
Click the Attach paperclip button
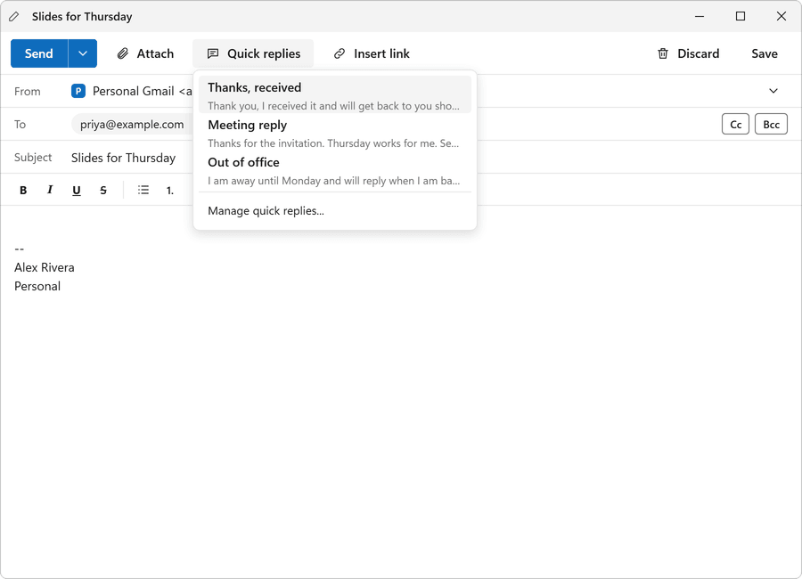(146, 53)
